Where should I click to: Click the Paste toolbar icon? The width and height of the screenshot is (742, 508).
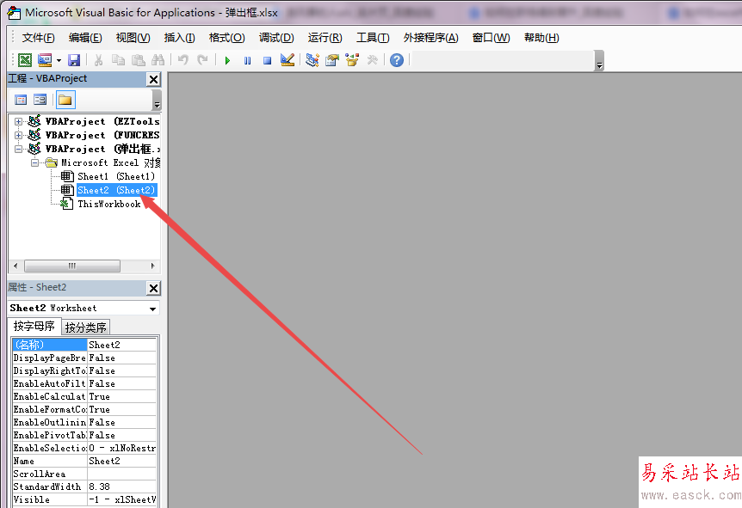(139, 60)
